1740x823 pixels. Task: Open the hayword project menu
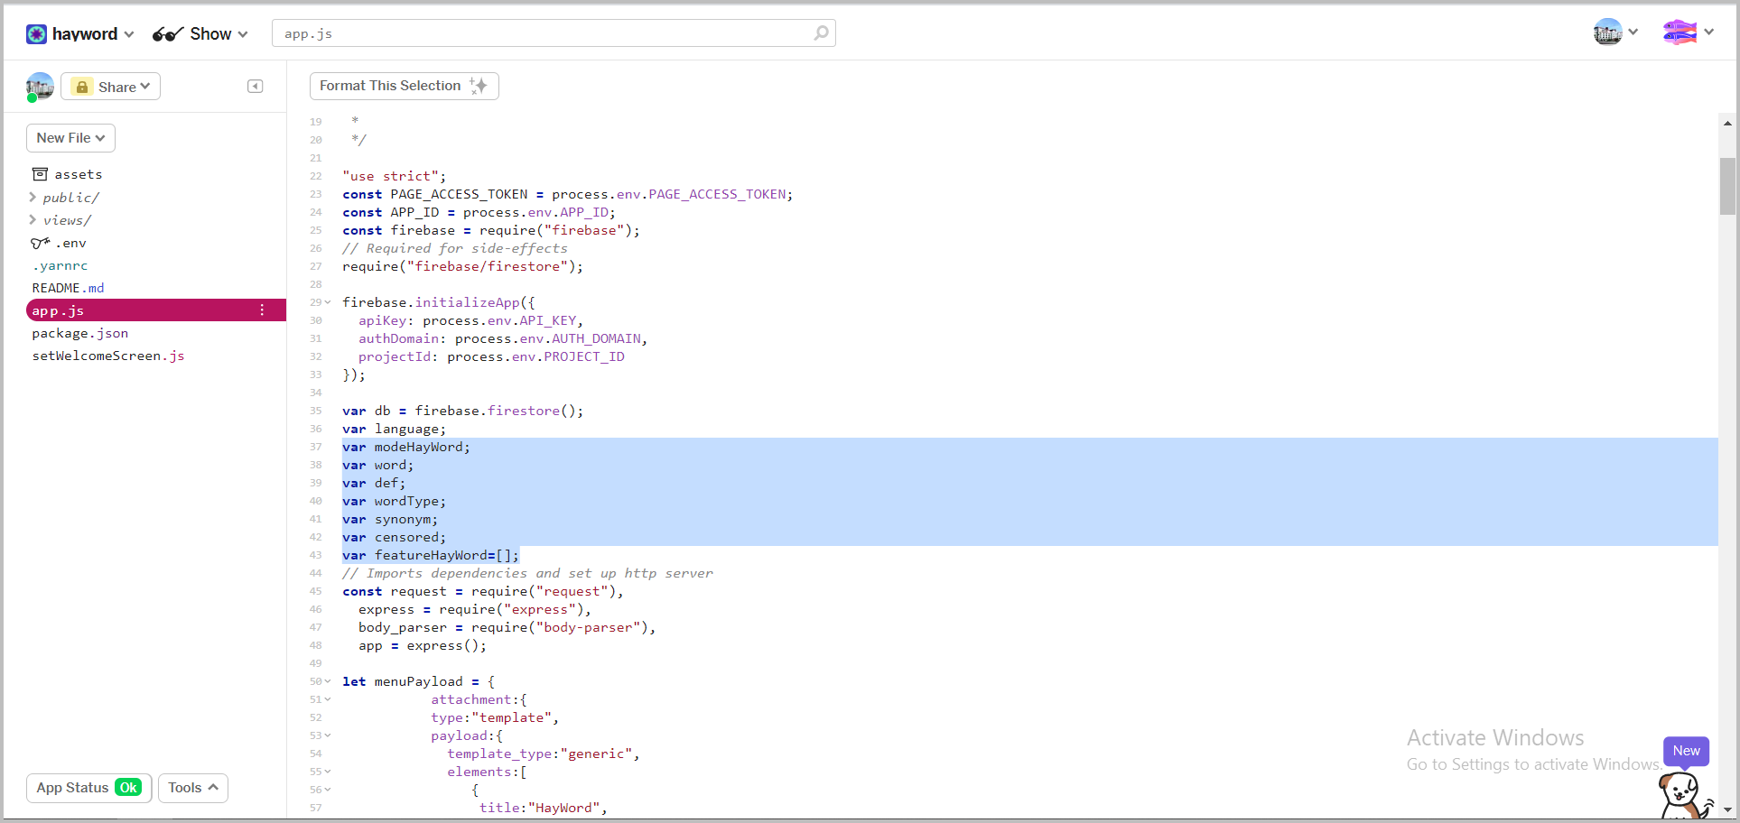(80, 34)
